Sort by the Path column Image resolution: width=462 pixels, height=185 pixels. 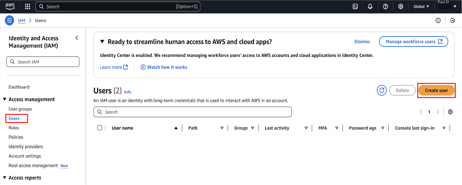click(222, 128)
